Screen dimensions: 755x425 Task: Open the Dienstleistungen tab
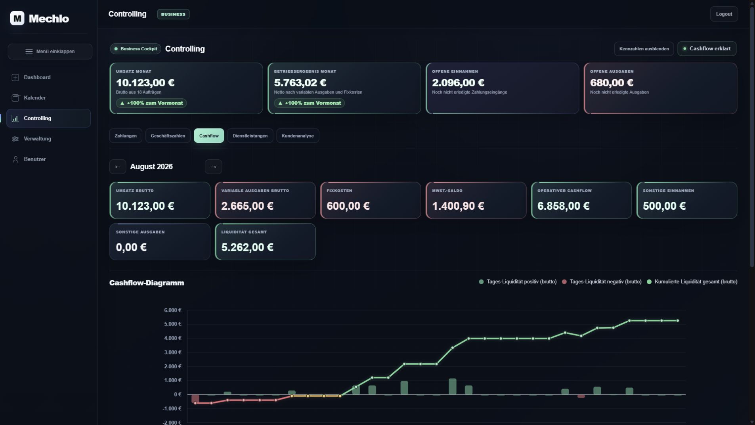(250, 136)
